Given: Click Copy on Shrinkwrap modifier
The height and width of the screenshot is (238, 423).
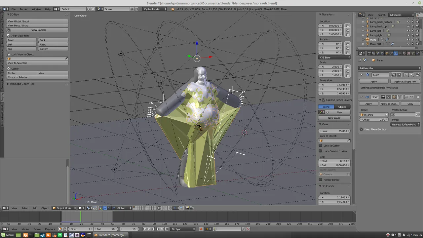Looking at the screenshot, I should tap(410, 104).
